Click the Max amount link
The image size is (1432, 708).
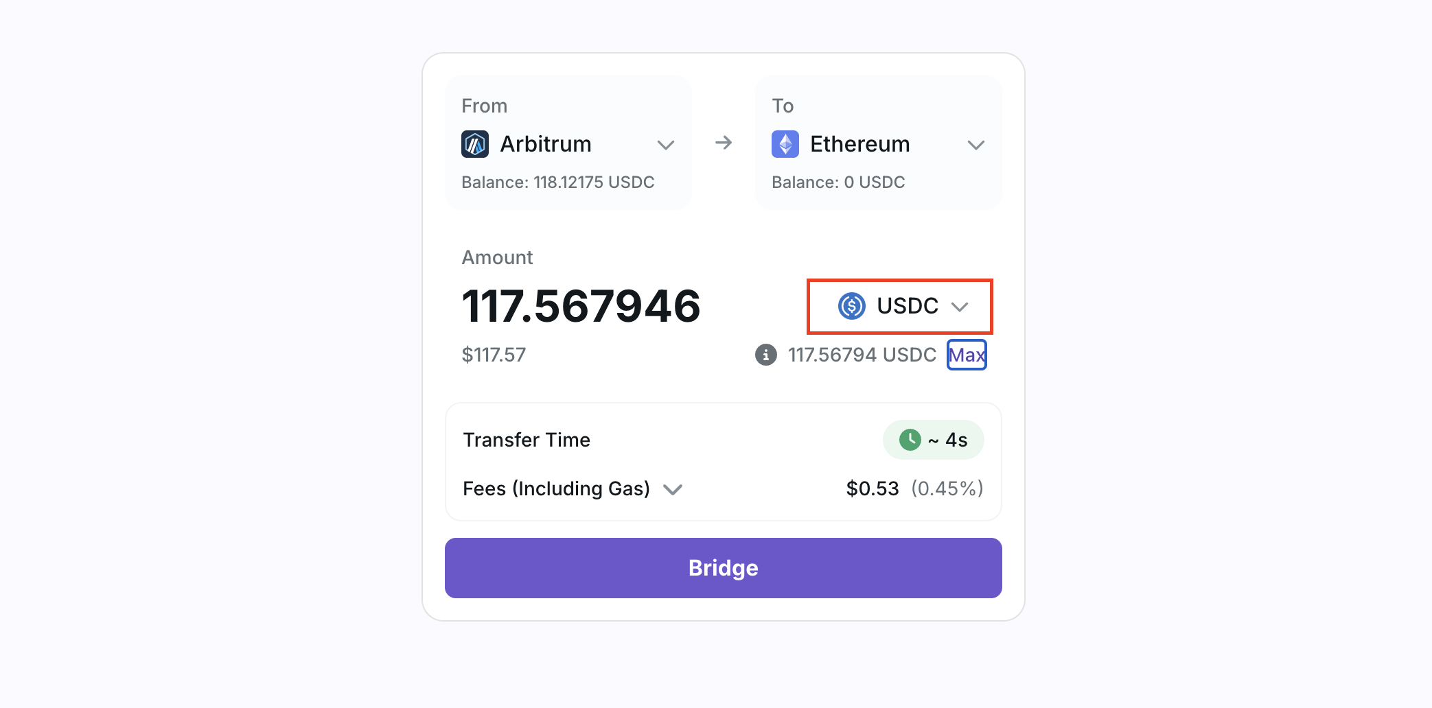967,355
